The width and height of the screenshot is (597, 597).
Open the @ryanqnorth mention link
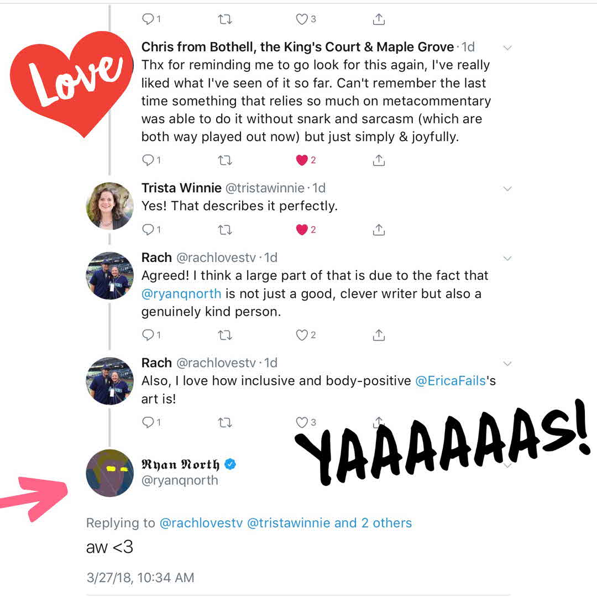click(x=181, y=294)
